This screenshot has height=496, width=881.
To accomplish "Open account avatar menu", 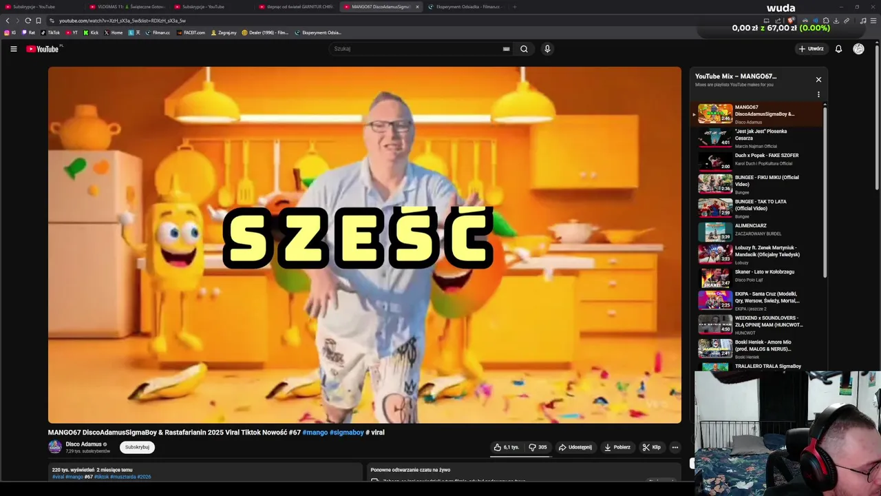I will (858, 49).
